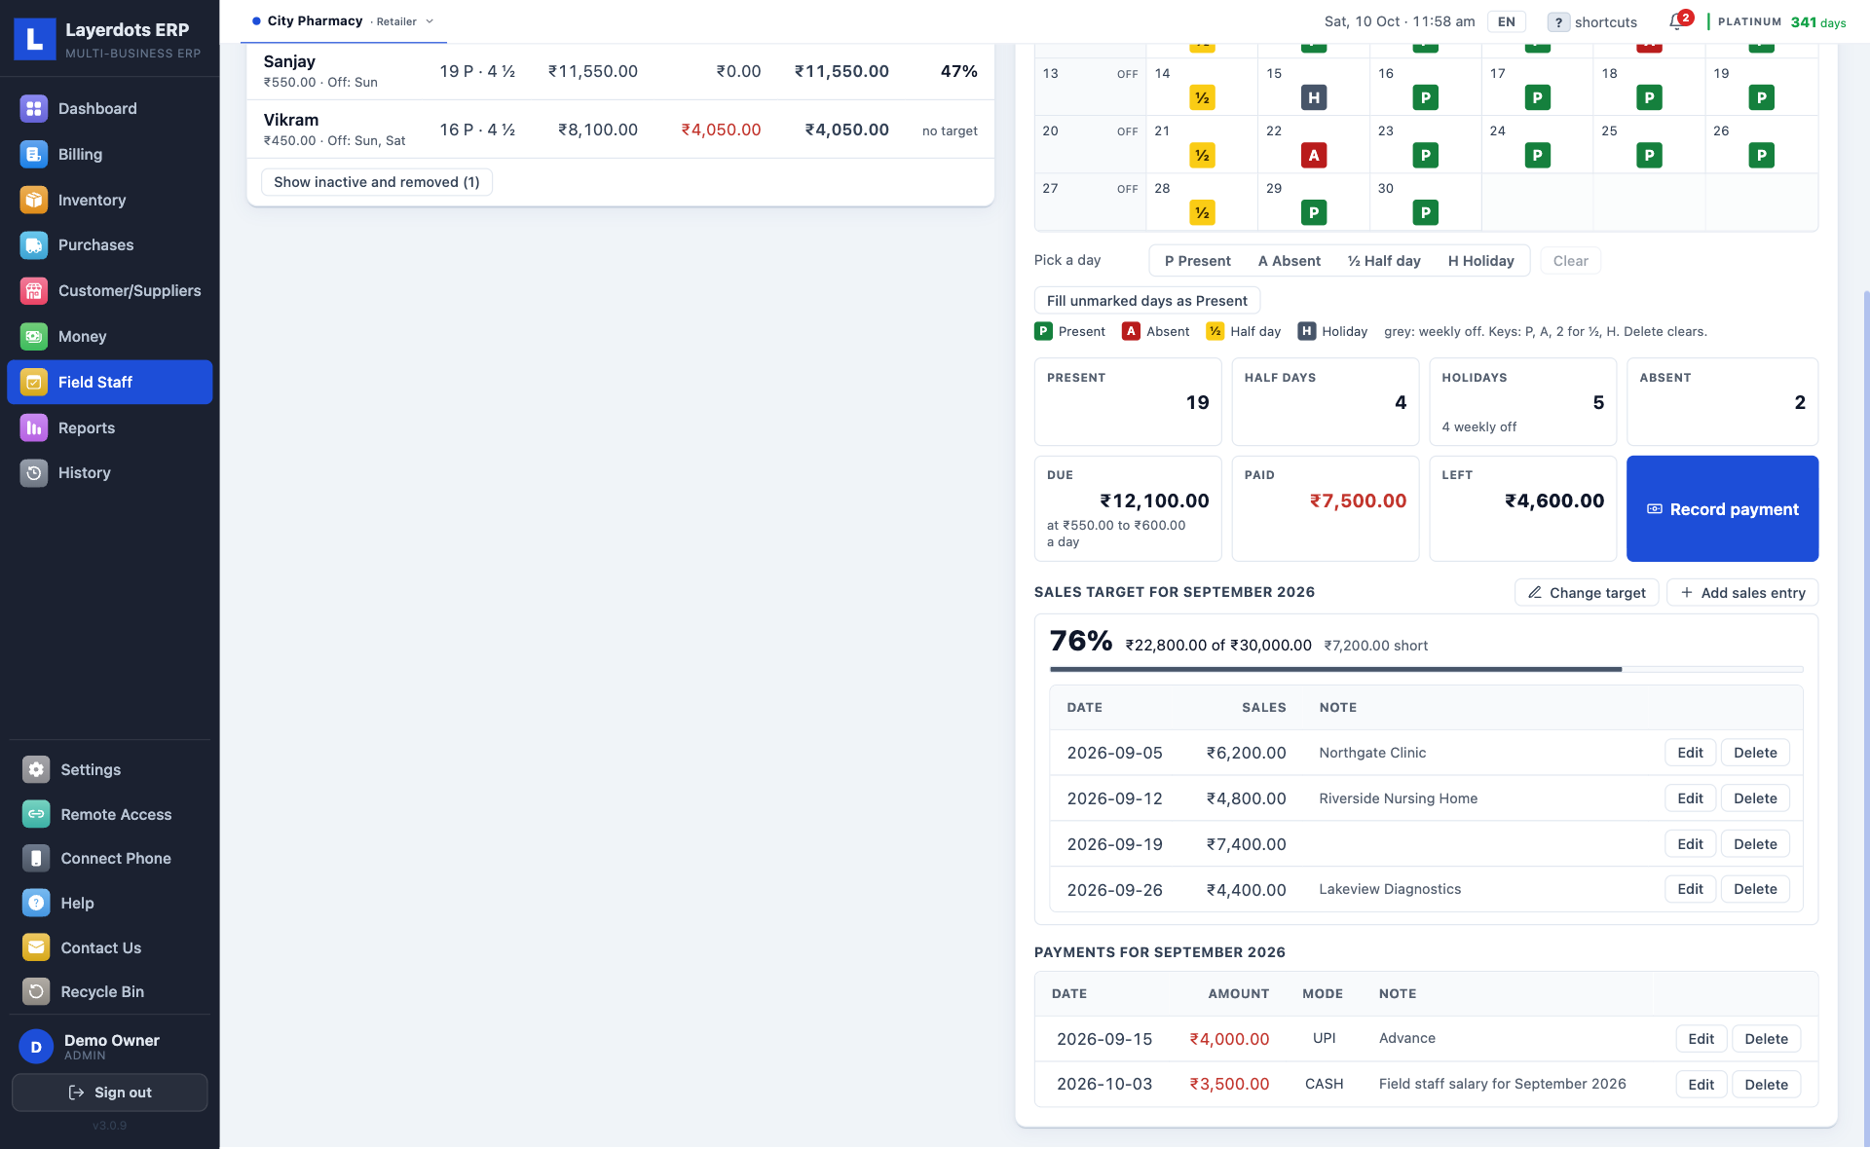1870x1149 pixels.
Task: Select P Present attendance mode
Action: point(1197,261)
